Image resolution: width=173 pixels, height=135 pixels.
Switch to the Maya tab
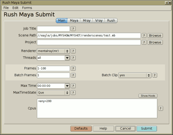coord(74,21)
